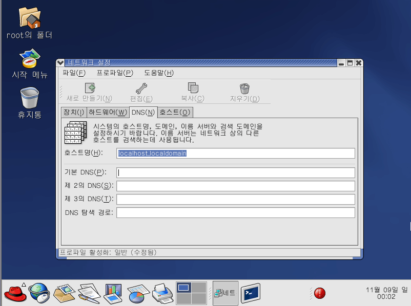Click the 새로 만들기(N) toolbar icon
Image resolution: width=411 pixels, height=306 pixels.
point(90,88)
